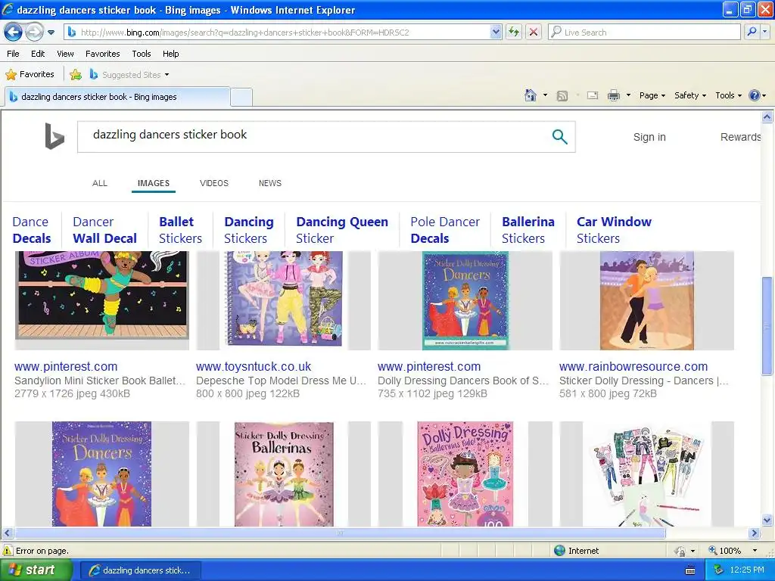The width and height of the screenshot is (775, 581).
Task: Click the browser Back arrow button
Action: (x=14, y=33)
